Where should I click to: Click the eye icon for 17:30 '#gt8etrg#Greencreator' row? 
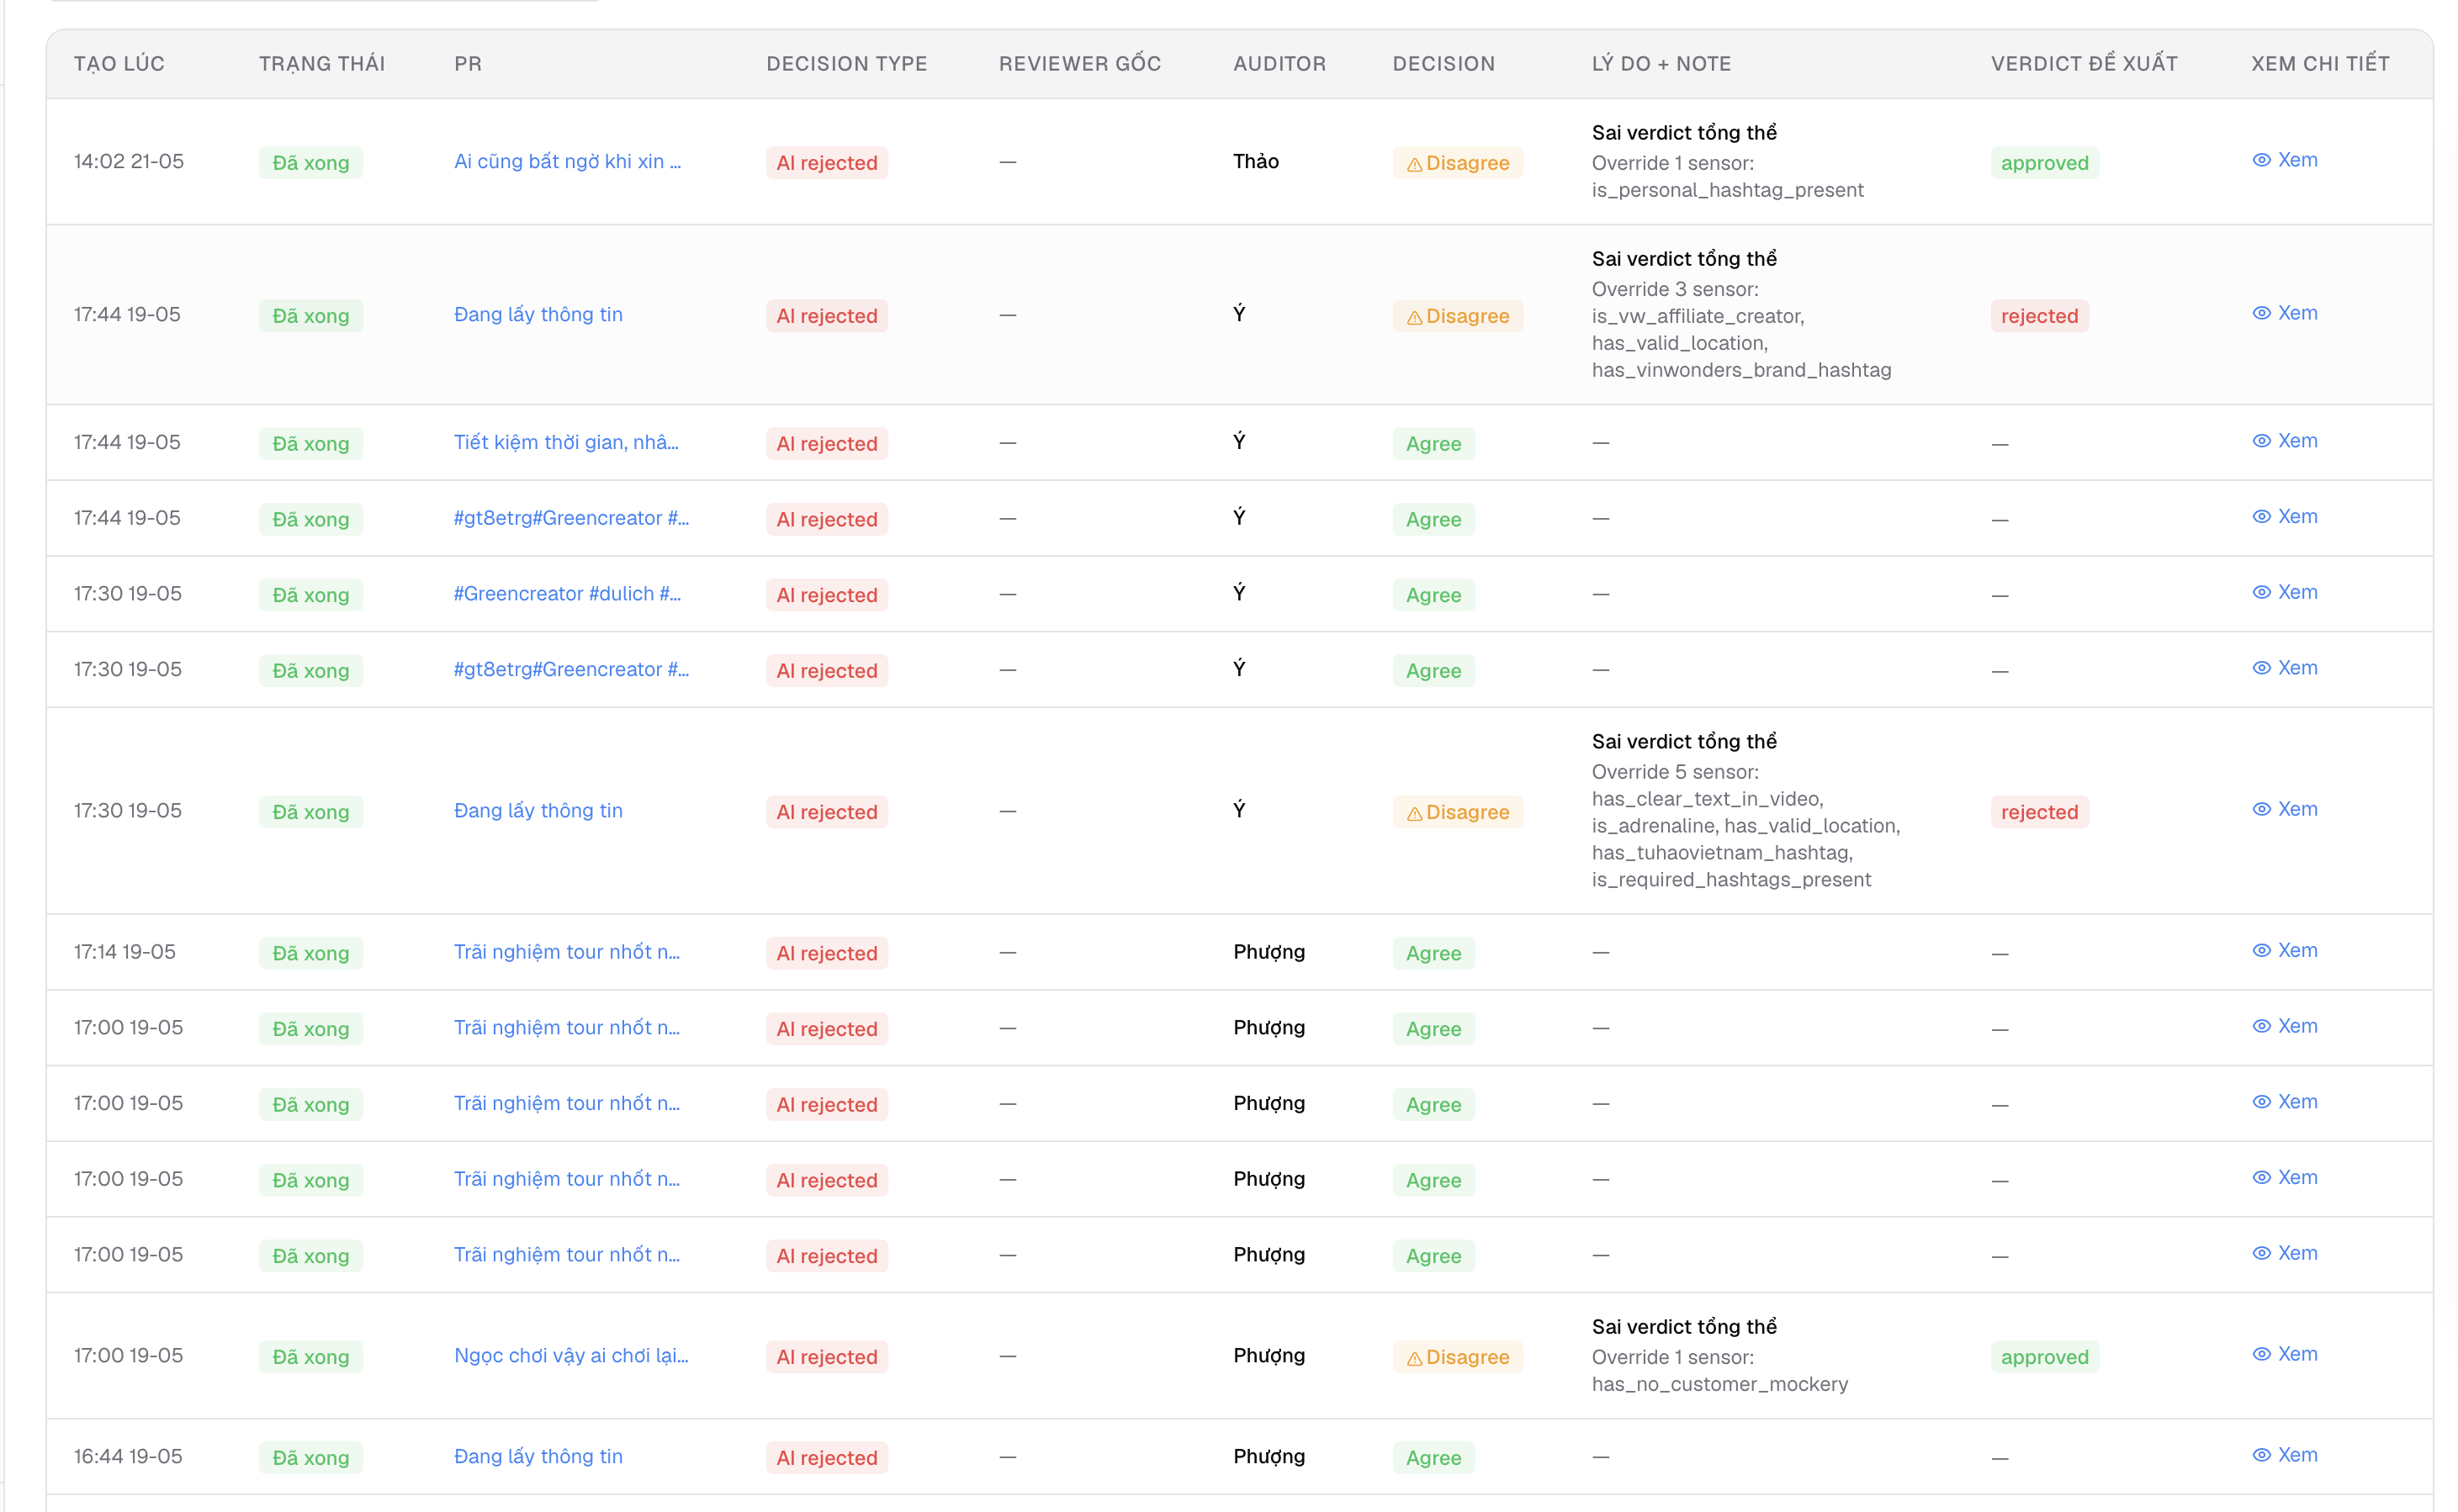pos(2261,668)
